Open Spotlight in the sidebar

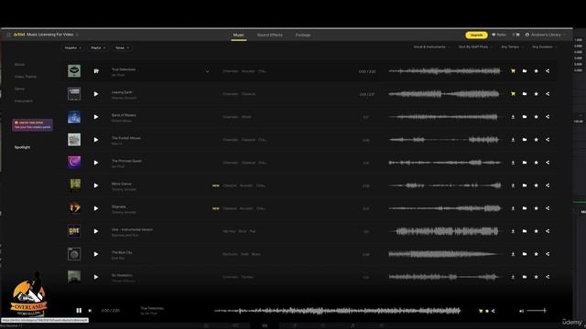coord(22,147)
